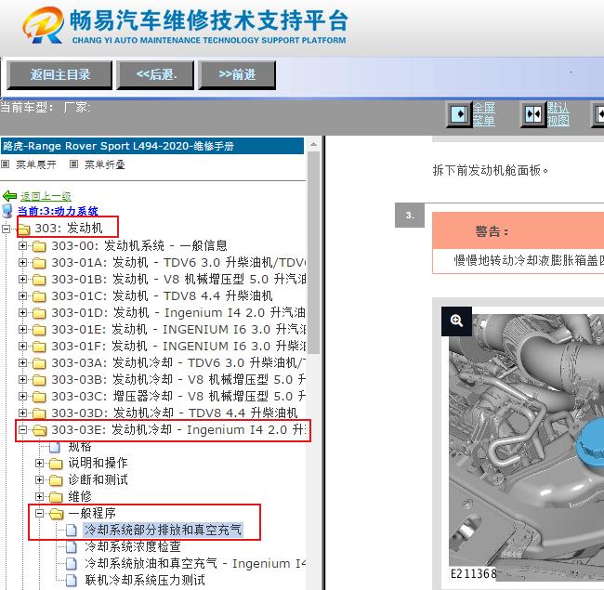
Task: Zoom the engine illustration with magnifier icon
Action: 457,321
